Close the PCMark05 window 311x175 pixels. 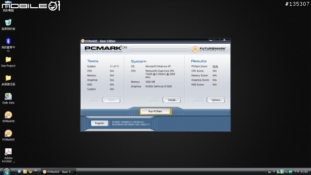pos(225,40)
